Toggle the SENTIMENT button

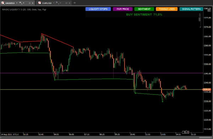(144, 9)
